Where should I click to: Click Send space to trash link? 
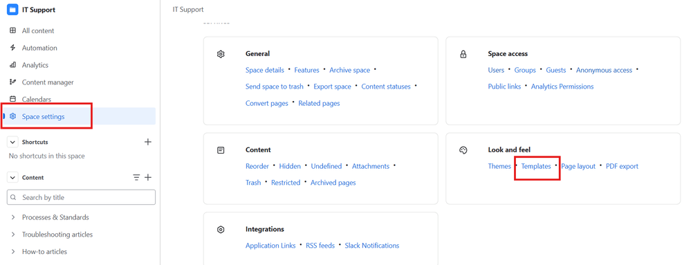(x=274, y=86)
